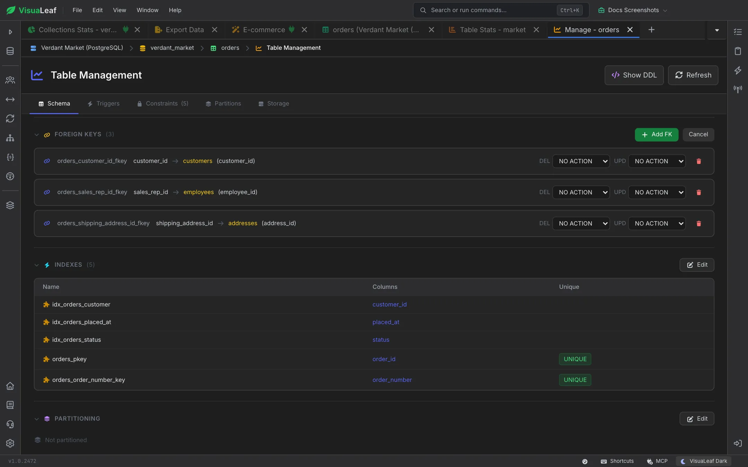This screenshot has width=748, height=467.
Task: Open the gauge dashboard sidebar icon
Action: point(10,176)
